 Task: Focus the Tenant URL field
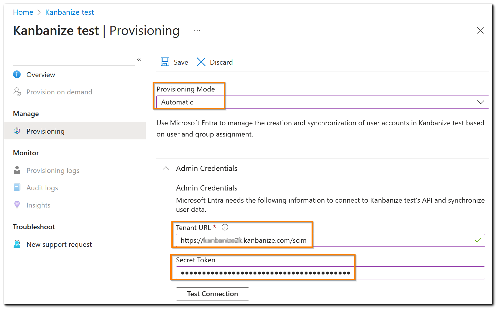pyautogui.click(x=330, y=240)
